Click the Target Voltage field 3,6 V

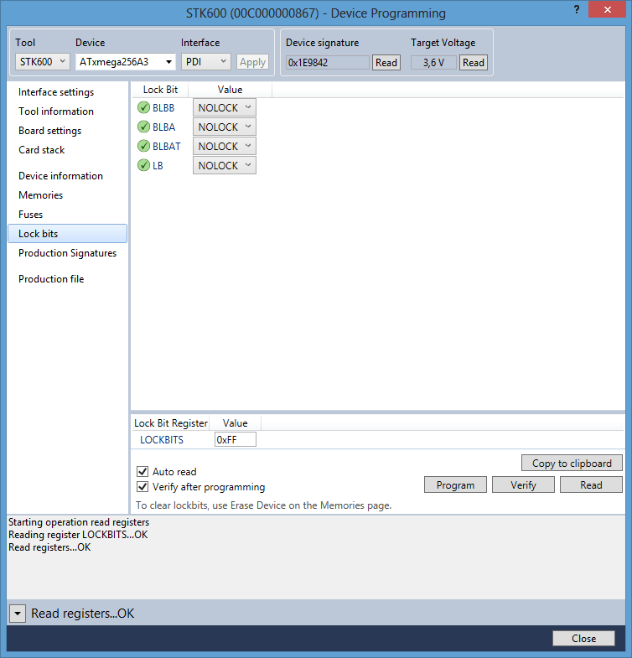433,63
